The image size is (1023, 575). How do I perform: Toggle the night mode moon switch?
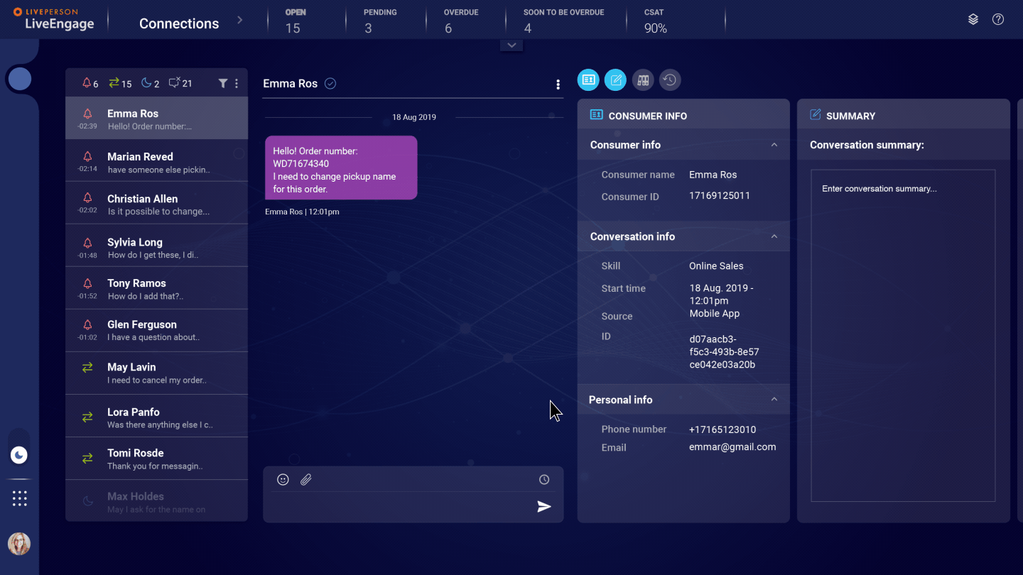pos(19,455)
